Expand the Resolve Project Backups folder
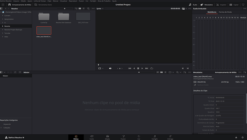 coord(3,30)
